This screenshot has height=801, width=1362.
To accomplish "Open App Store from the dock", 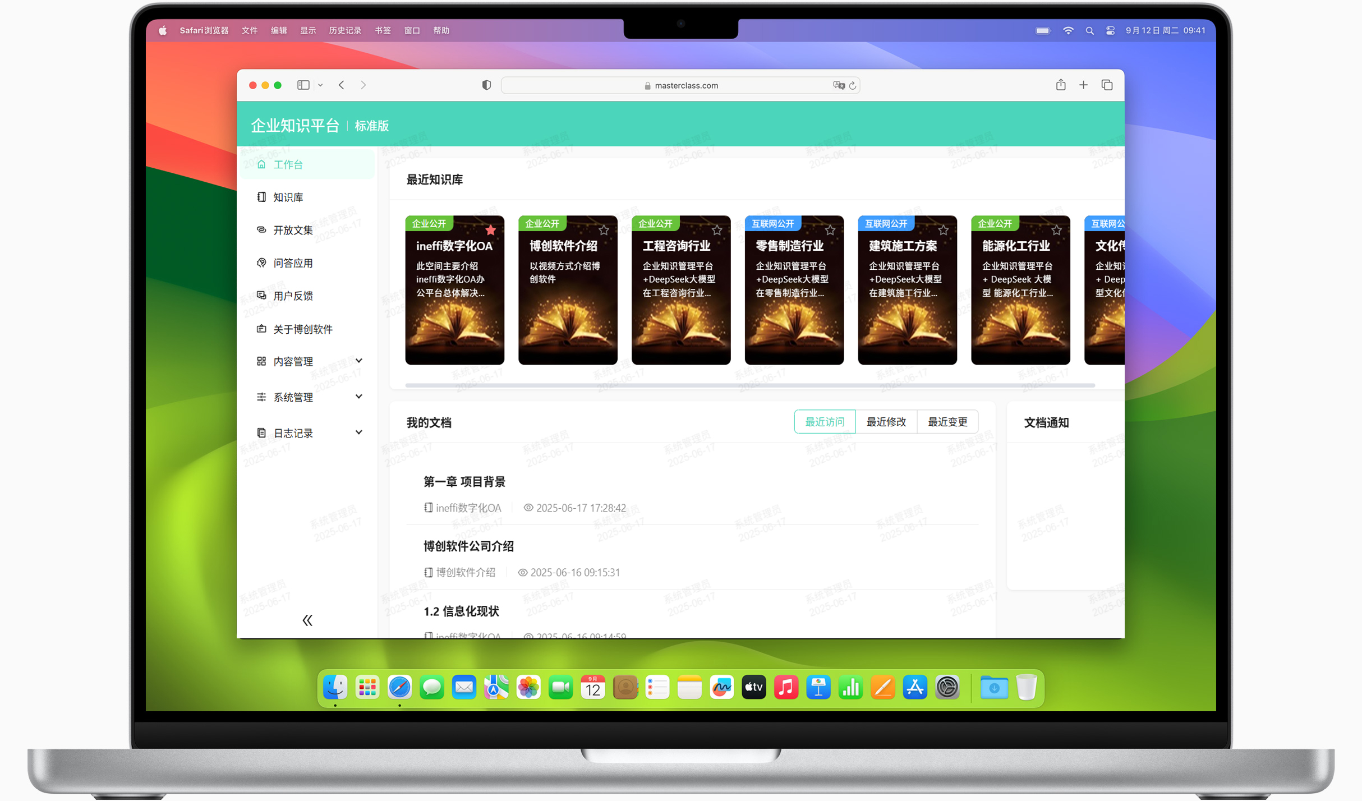I will pyautogui.click(x=915, y=687).
